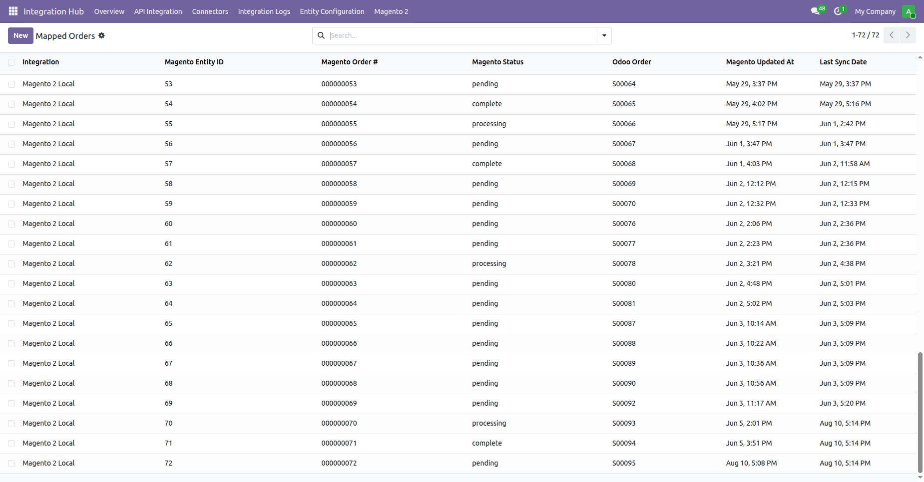Check the row for order 000000057

pyautogui.click(x=11, y=164)
